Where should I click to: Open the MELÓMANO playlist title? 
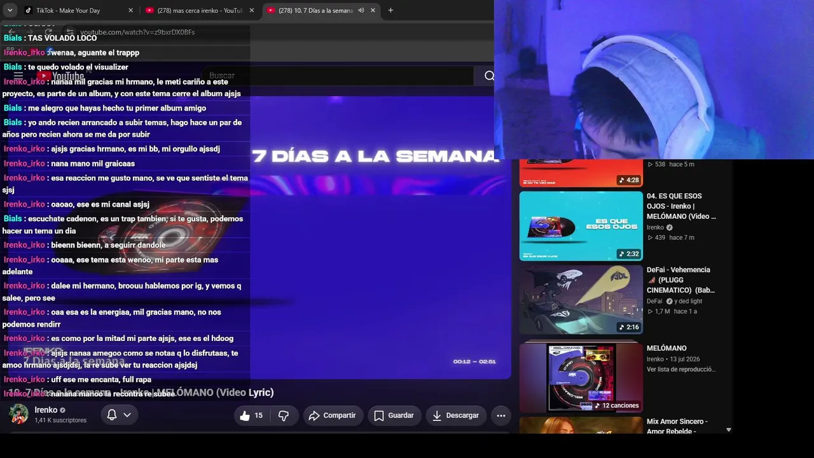[666, 348]
